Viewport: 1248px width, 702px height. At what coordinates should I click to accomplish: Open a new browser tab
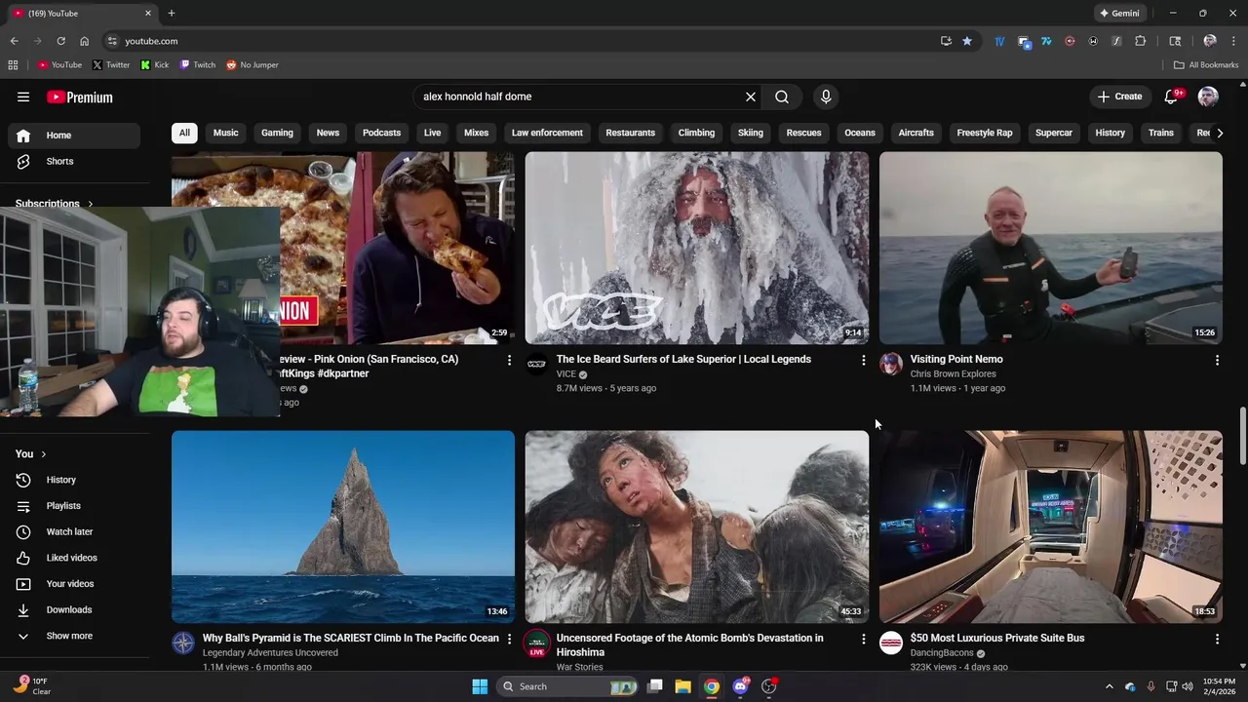(x=172, y=14)
